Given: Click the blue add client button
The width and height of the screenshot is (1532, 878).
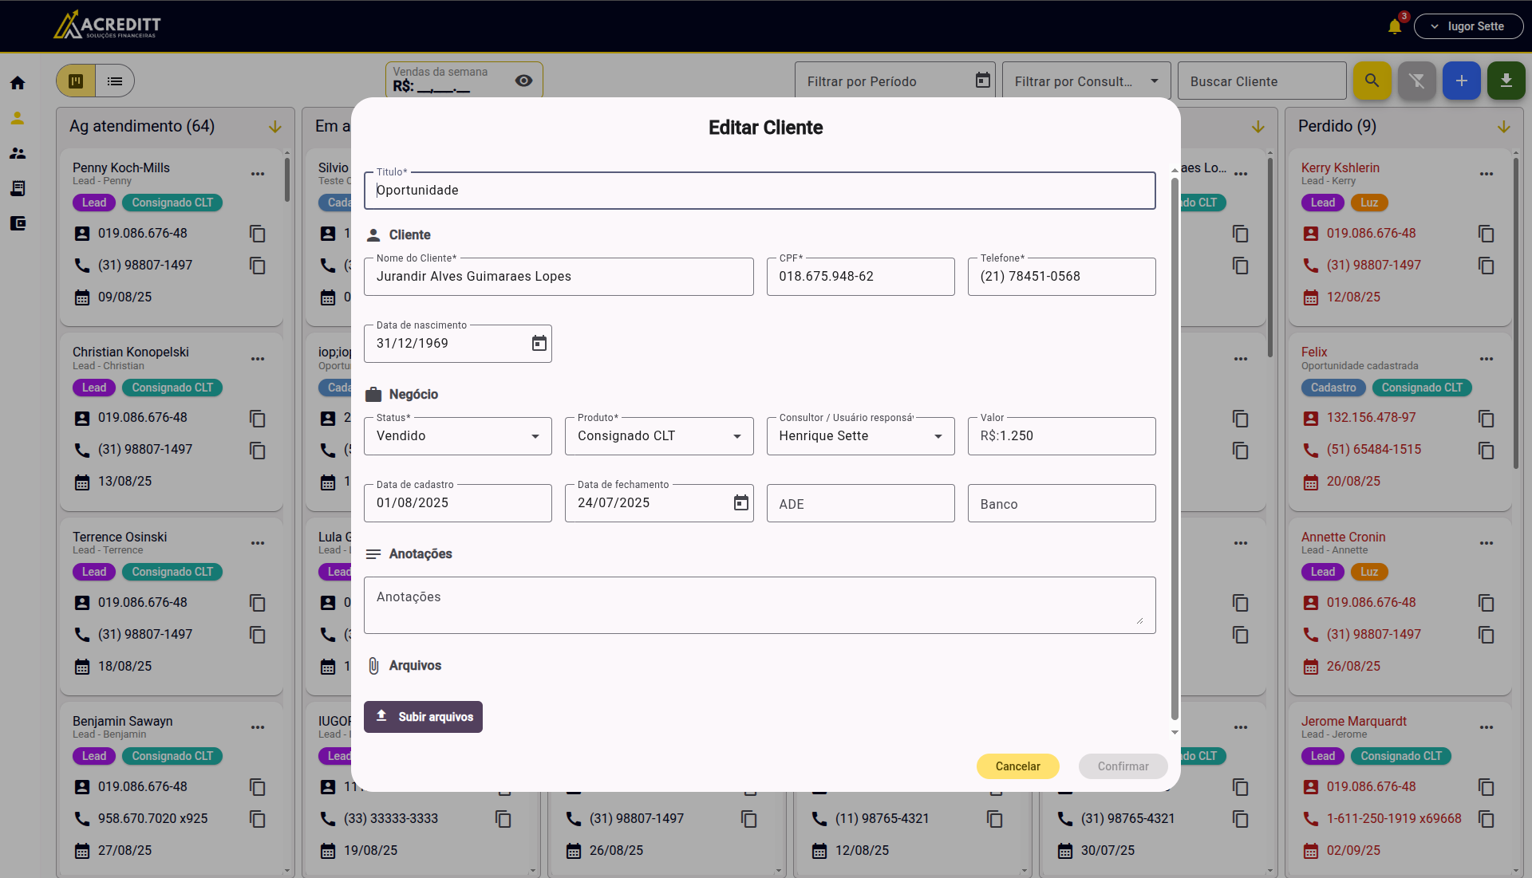Looking at the screenshot, I should (1461, 81).
